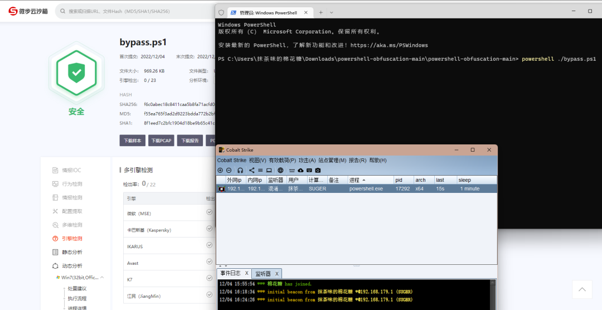
Task: Click the ThreatBook sandbox logo
Action: [x=28, y=11]
